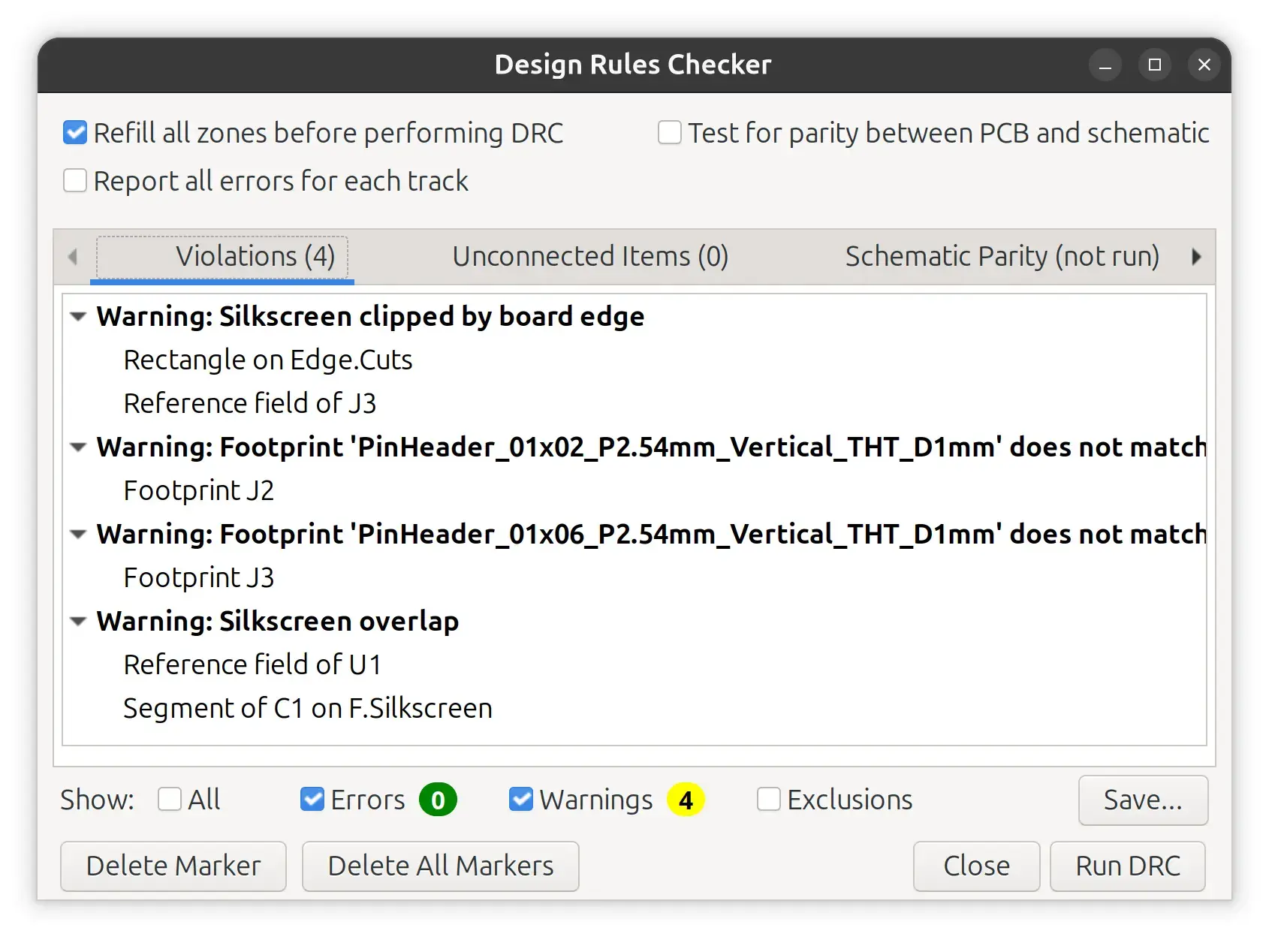Click the green errors count badge

click(x=438, y=800)
